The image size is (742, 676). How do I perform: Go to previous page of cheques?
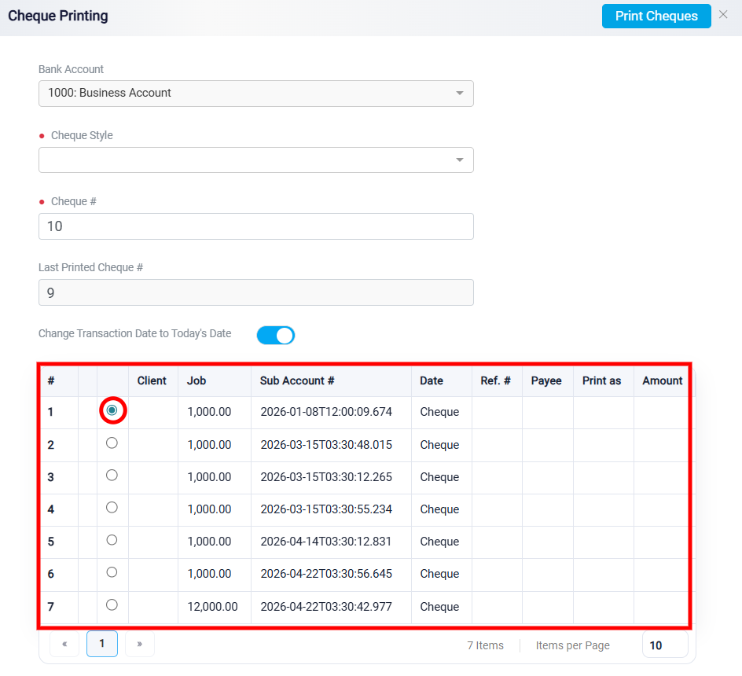click(x=64, y=644)
